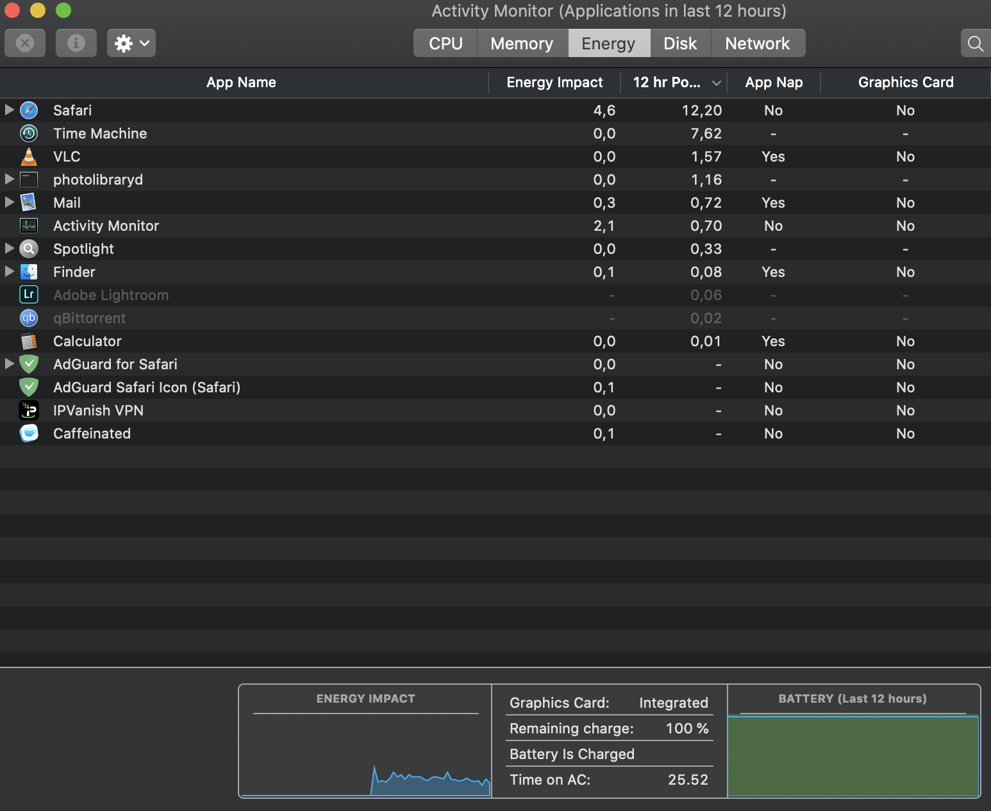Switch to the CPU tab

click(x=446, y=43)
